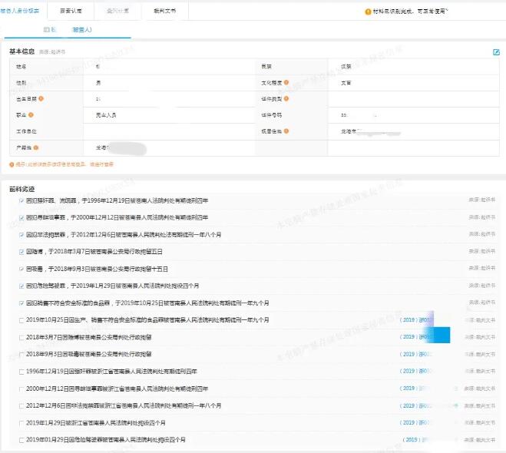Screen dimensions: 506x453
Task: Uncheck the 1996年12月19日 checked record
Action: click(21, 200)
